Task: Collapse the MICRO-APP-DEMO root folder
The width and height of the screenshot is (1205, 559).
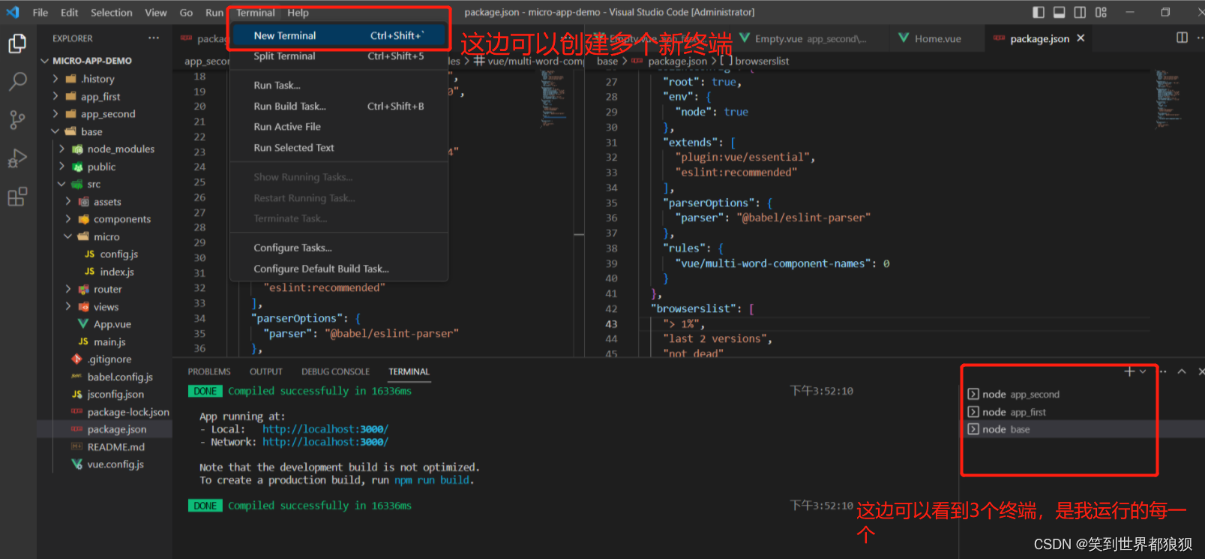Action: (x=105, y=61)
